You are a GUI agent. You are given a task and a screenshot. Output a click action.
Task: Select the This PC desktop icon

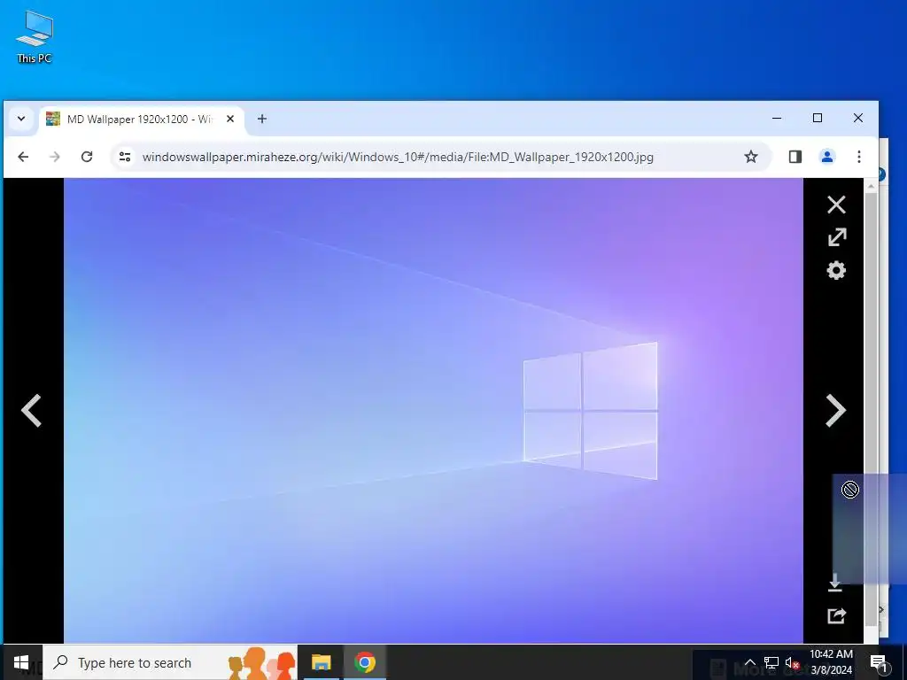(35, 37)
